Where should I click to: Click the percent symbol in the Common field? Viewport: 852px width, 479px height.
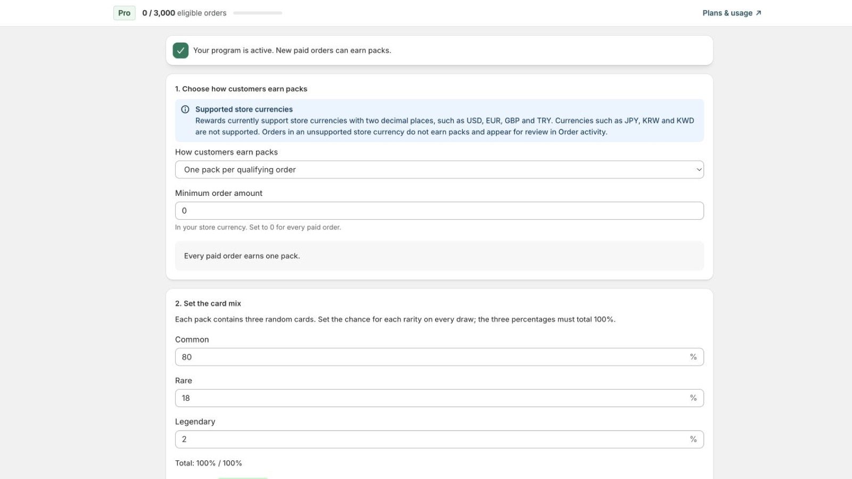[x=693, y=357]
